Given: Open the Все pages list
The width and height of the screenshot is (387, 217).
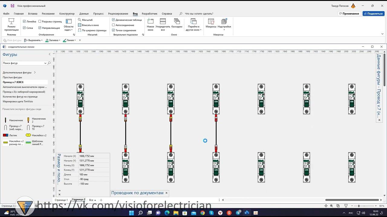Looking at the screenshot, I should click(x=93, y=200).
